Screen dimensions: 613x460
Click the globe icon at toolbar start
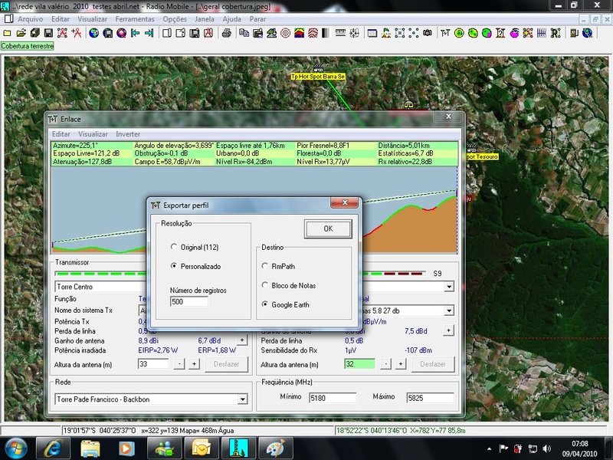93,33
